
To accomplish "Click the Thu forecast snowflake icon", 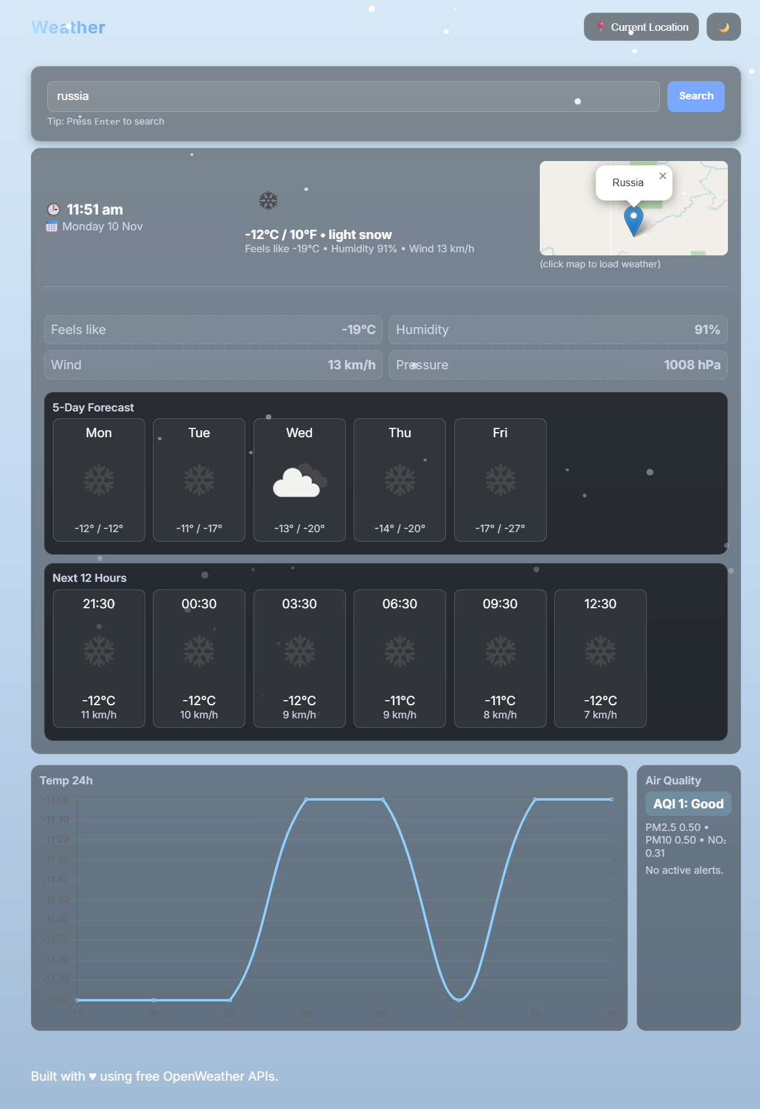I will point(400,481).
